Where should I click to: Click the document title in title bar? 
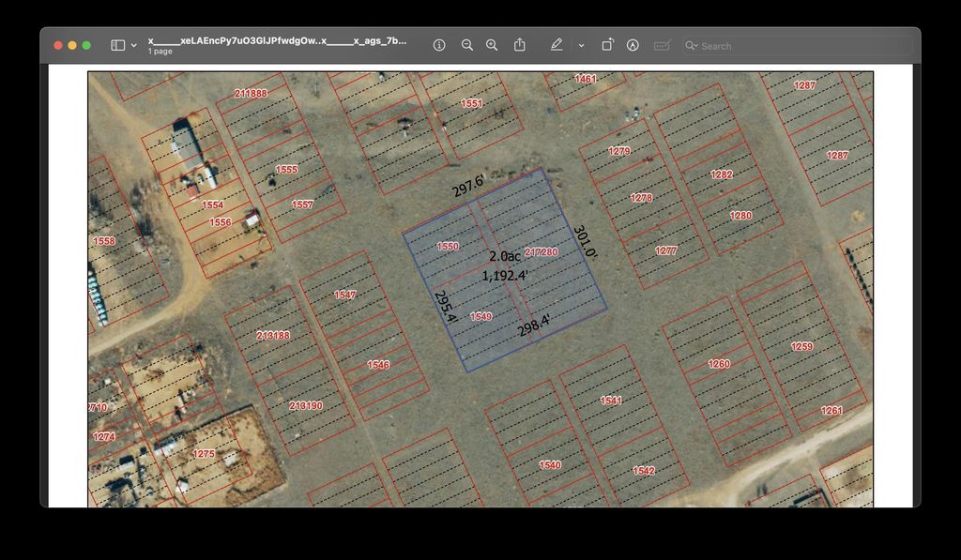(x=277, y=41)
